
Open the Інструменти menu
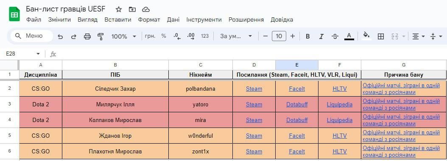(204, 19)
